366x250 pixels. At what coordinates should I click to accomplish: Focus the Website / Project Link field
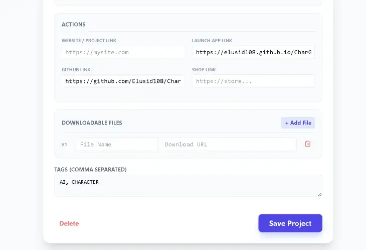(x=123, y=52)
